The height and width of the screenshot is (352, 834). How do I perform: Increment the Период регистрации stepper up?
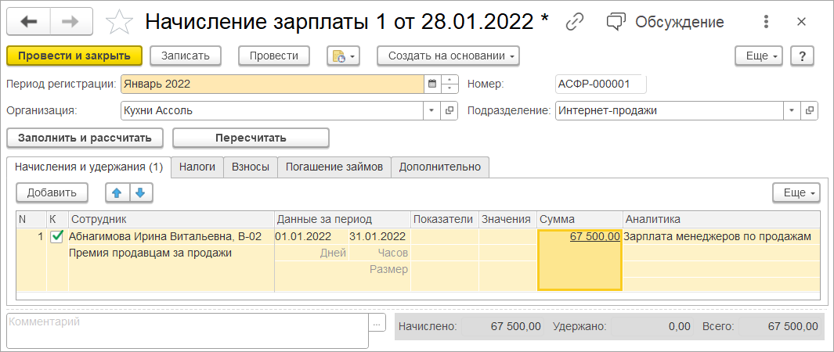pos(449,80)
